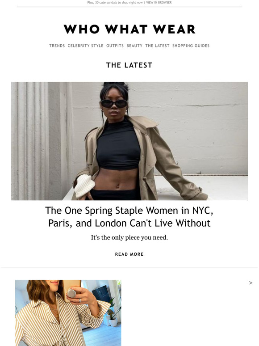Click the Read More button
Viewport: 259px width, 346px height.
(129, 254)
